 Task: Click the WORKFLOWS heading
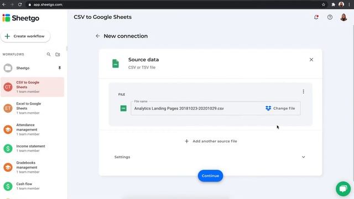13,54
